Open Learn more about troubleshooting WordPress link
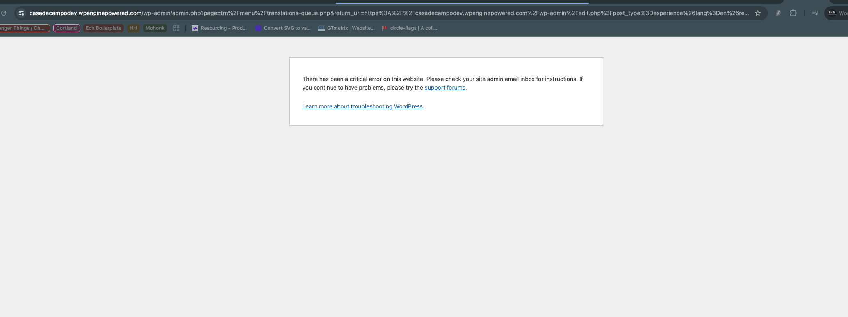 point(363,106)
